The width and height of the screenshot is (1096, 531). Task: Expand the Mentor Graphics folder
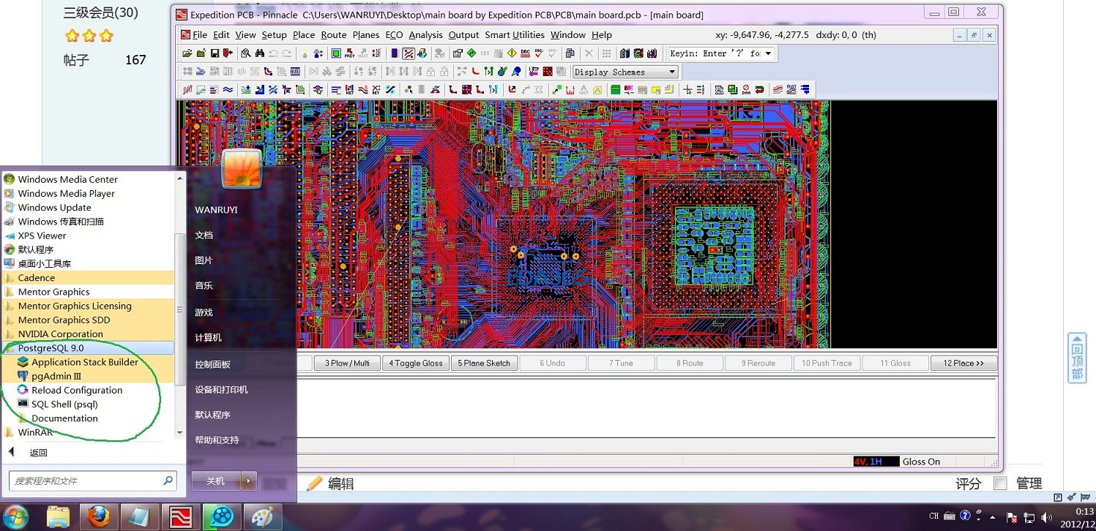88,292
